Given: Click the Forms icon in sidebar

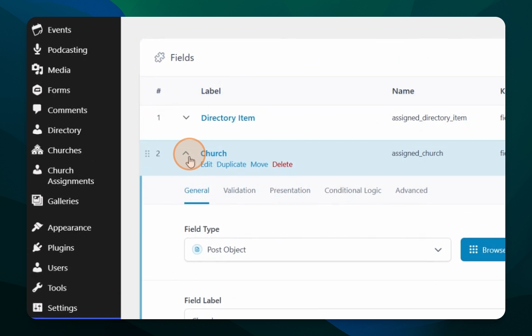Looking at the screenshot, I should pyautogui.click(x=37, y=90).
